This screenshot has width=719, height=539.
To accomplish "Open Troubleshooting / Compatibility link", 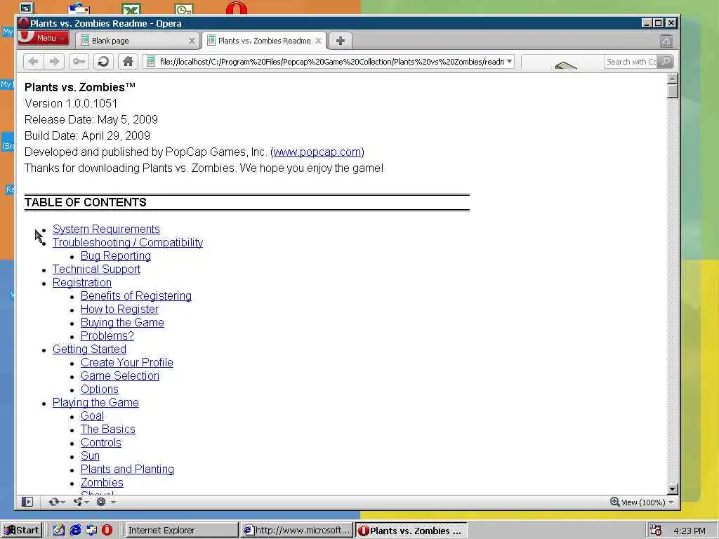I will 128,242.
